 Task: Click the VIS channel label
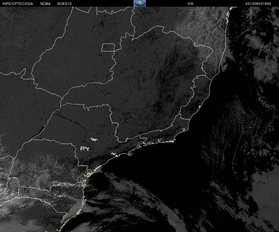190,4
